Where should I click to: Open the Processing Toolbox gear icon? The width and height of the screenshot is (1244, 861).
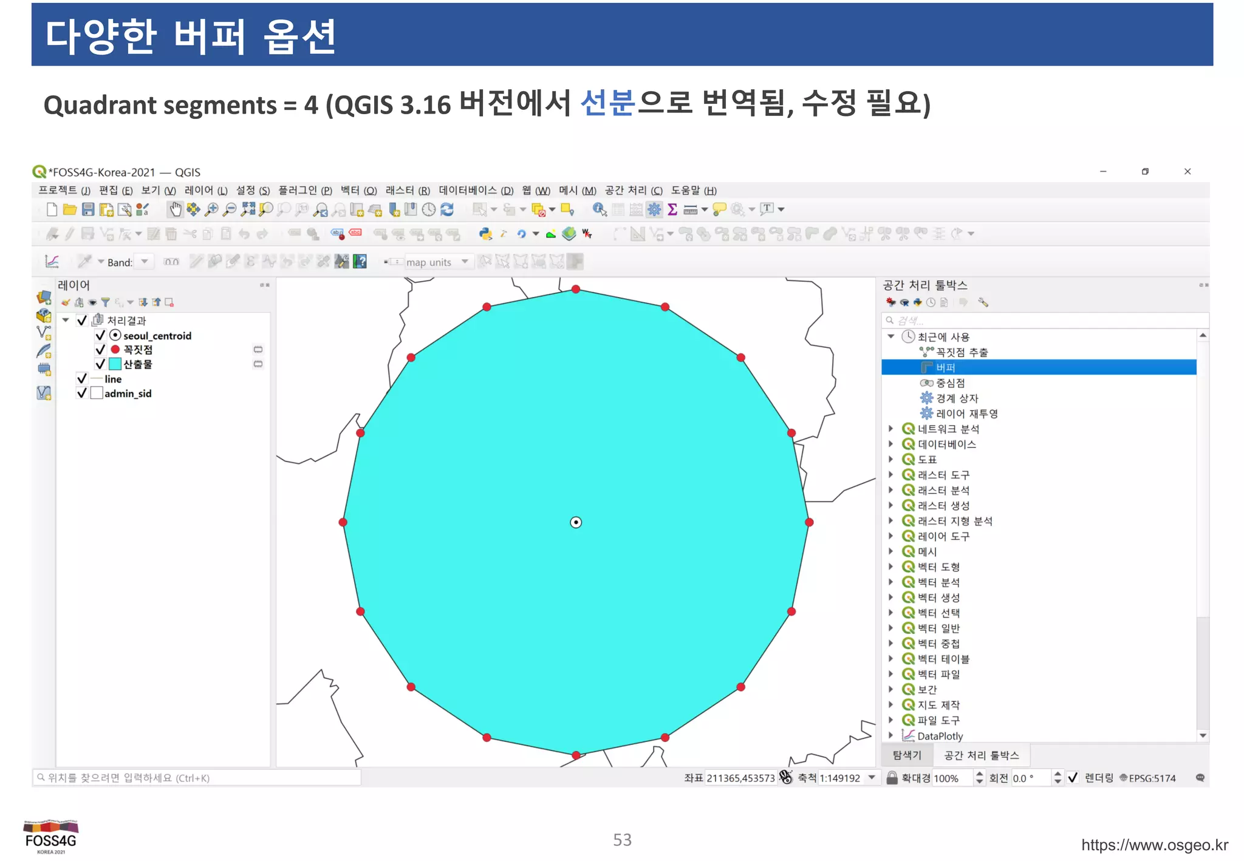click(654, 209)
